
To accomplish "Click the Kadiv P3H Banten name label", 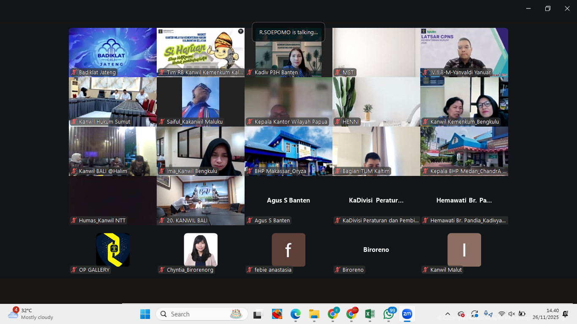I will 276,73.
